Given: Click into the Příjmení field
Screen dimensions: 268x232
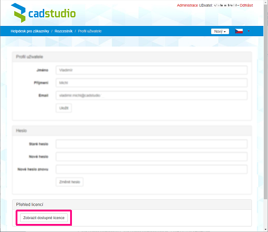Looking at the screenshot, I should coord(151,83).
